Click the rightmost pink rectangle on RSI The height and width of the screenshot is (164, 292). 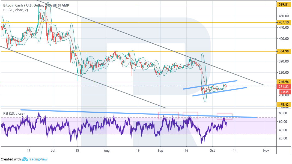point(225,116)
